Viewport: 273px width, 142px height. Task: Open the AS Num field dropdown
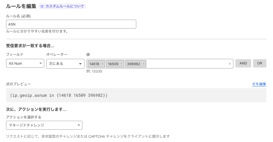coord(25,63)
